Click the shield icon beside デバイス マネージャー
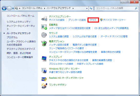This screenshot has width=140, height=96. pos(101,20)
